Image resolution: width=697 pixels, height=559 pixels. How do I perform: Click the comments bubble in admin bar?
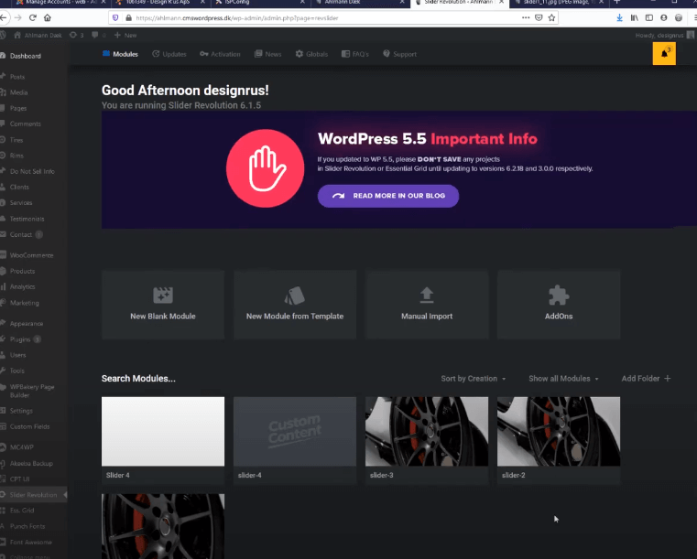[x=98, y=35]
